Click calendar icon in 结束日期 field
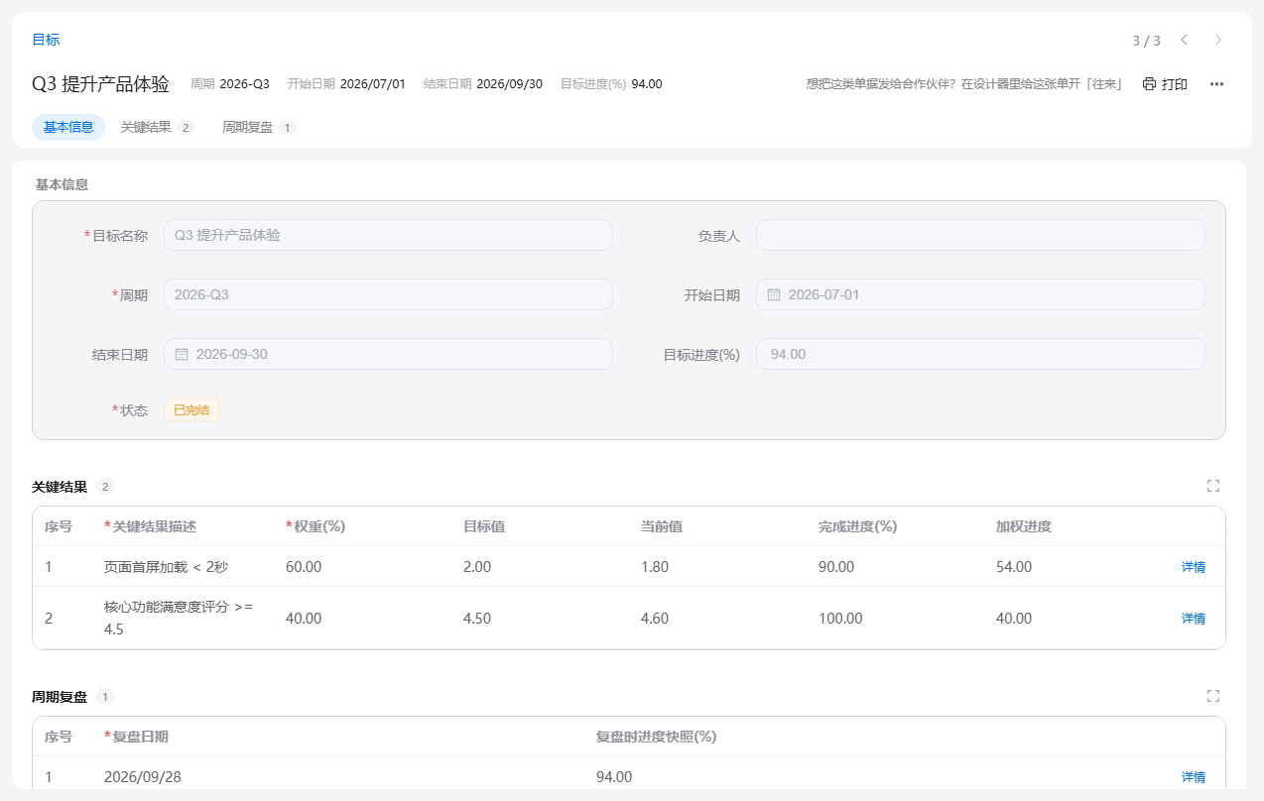 pos(182,354)
